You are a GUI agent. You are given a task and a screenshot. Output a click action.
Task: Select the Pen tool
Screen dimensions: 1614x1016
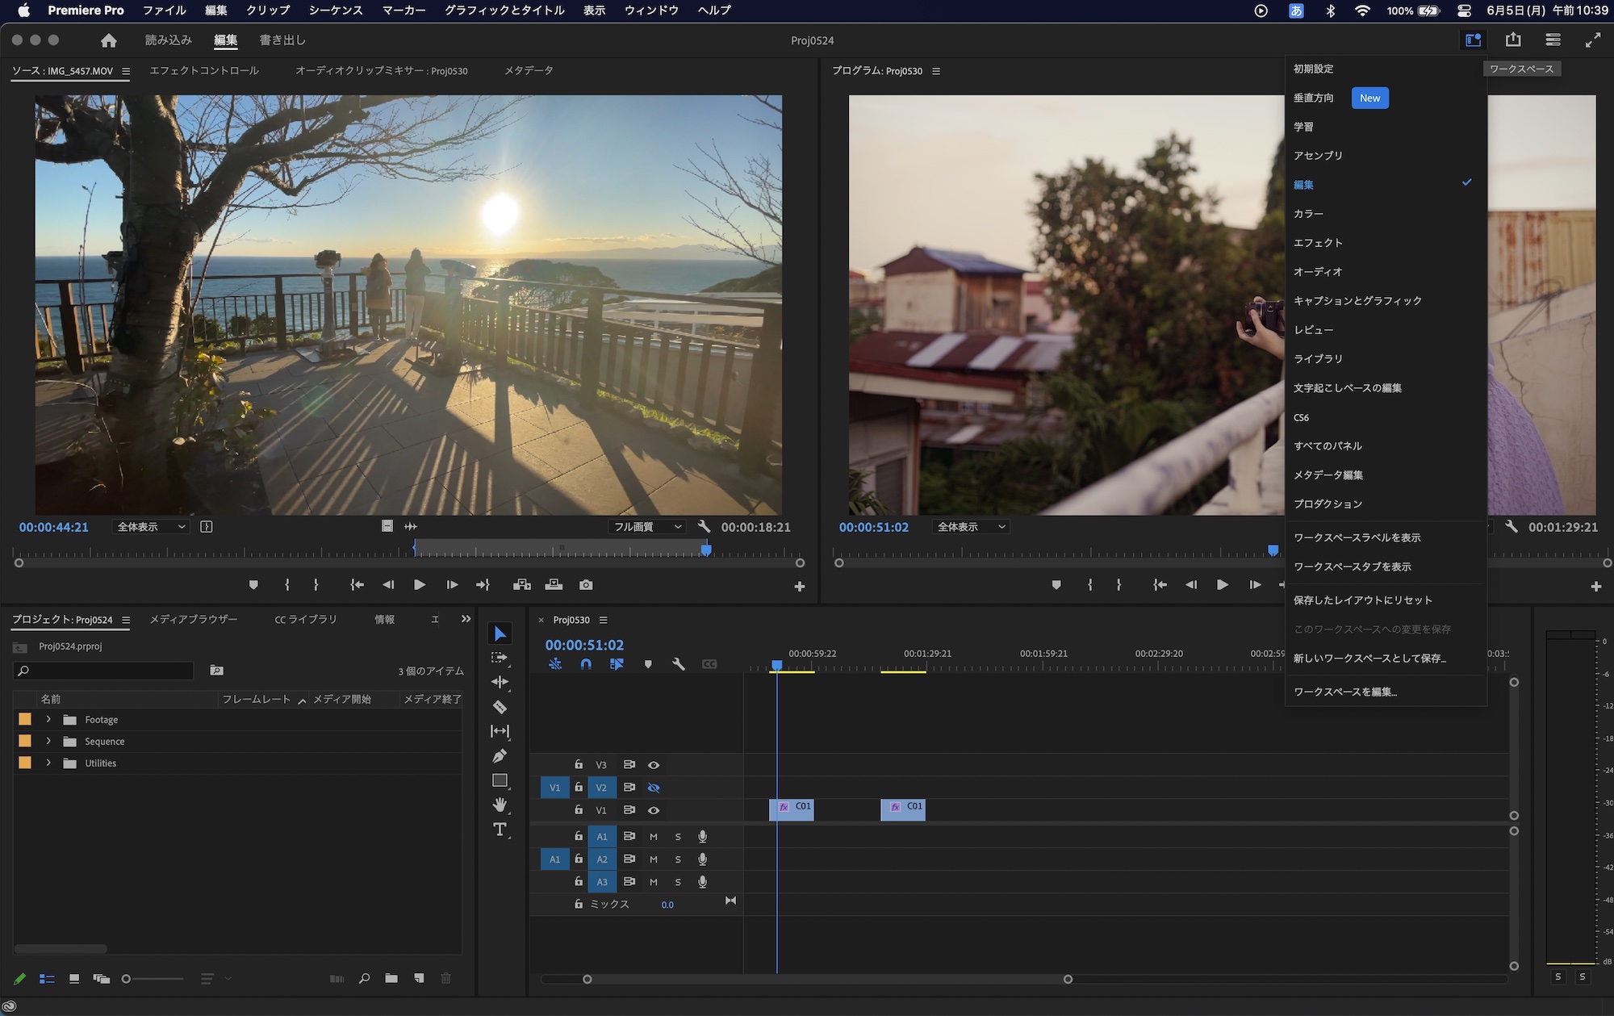tap(500, 756)
